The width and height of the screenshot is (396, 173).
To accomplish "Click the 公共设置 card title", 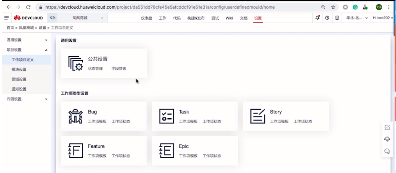I will [98, 59].
